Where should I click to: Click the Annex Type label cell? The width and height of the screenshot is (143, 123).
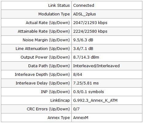pos(36,118)
